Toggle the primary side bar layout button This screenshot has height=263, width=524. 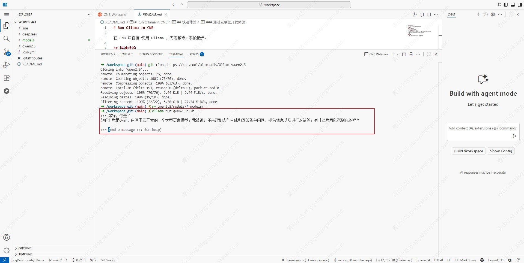coord(506,5)
